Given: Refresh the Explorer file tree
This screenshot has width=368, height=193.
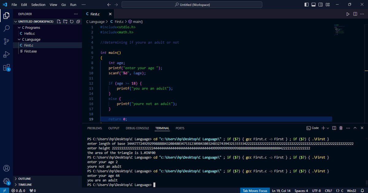Looking at the screenshot, I should coord(71,21).
